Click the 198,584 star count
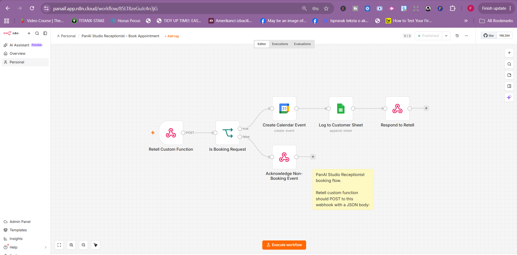517x255 pixels. 504,36
